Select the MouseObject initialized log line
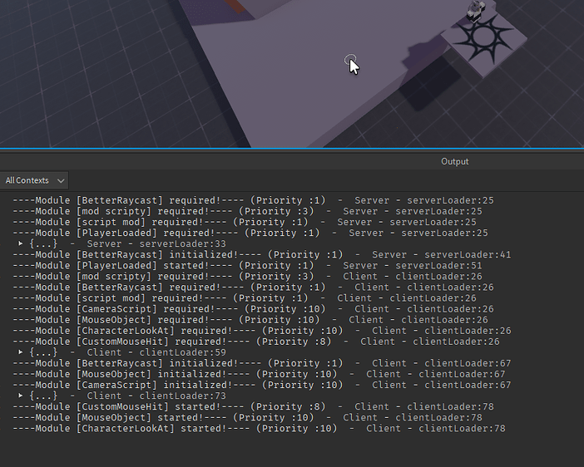Screen dimensions: 584x467 pyautogui.click(x=259, y=374)
